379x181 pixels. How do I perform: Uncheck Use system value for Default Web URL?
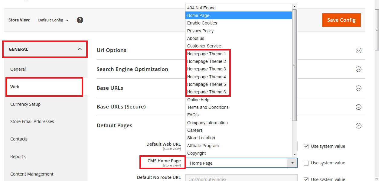(306, 146)
